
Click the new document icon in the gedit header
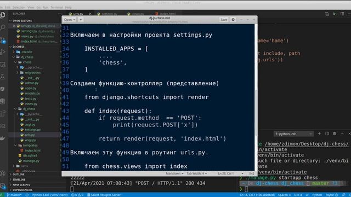(x=81, y=20)
